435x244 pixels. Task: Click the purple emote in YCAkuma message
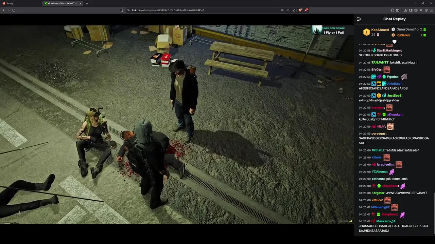click(x=391, y=172)
